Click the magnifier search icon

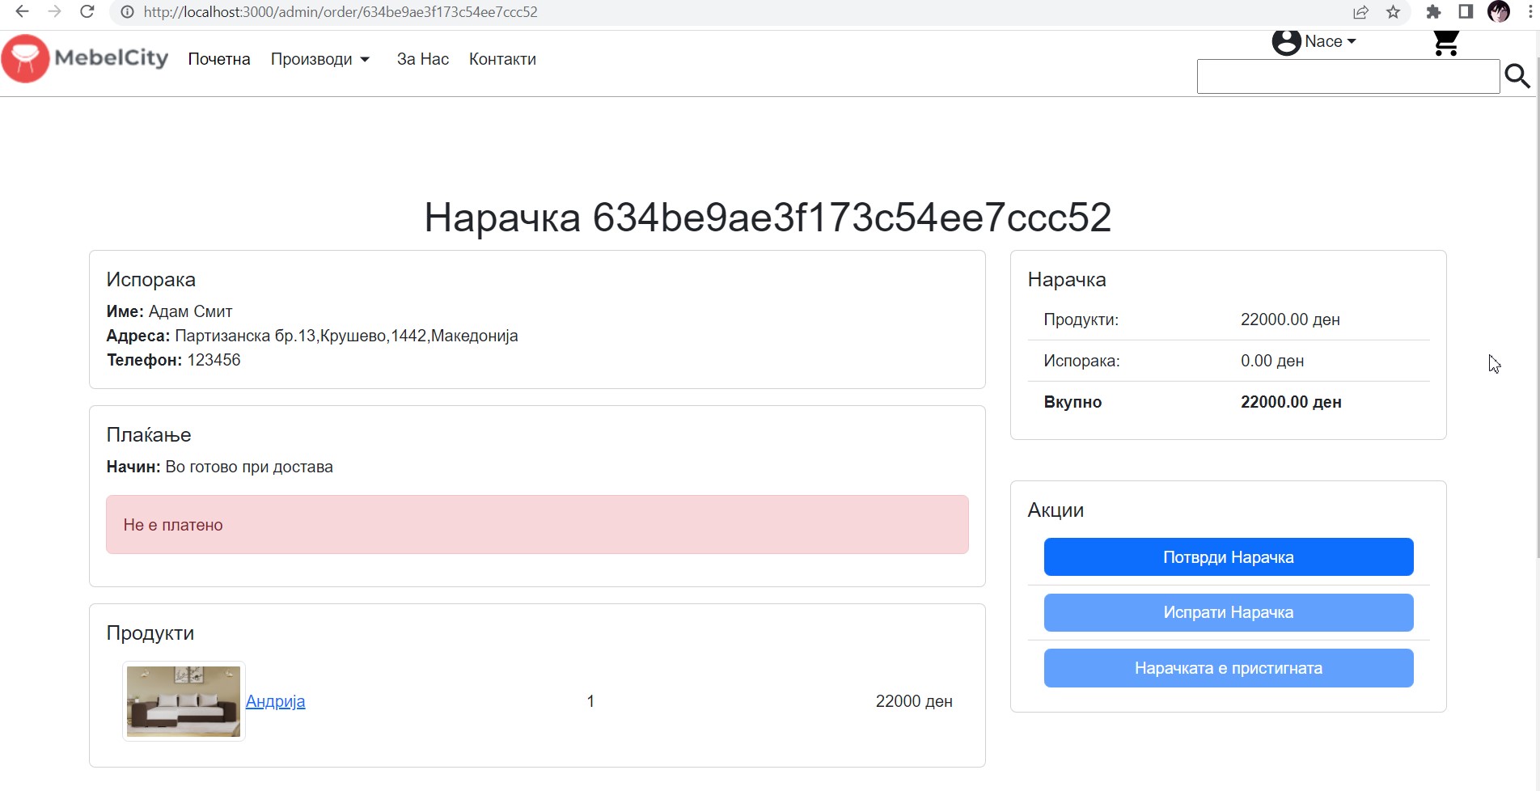click(x=1517, y=76)
